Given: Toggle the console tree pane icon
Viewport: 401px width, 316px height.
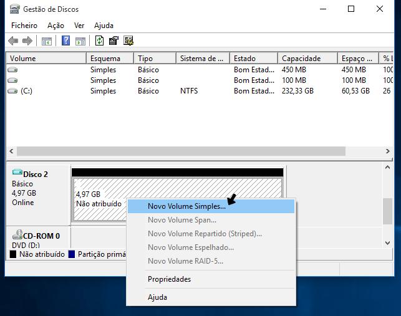Looking at the screenshot, I should (x=47, y=41).
